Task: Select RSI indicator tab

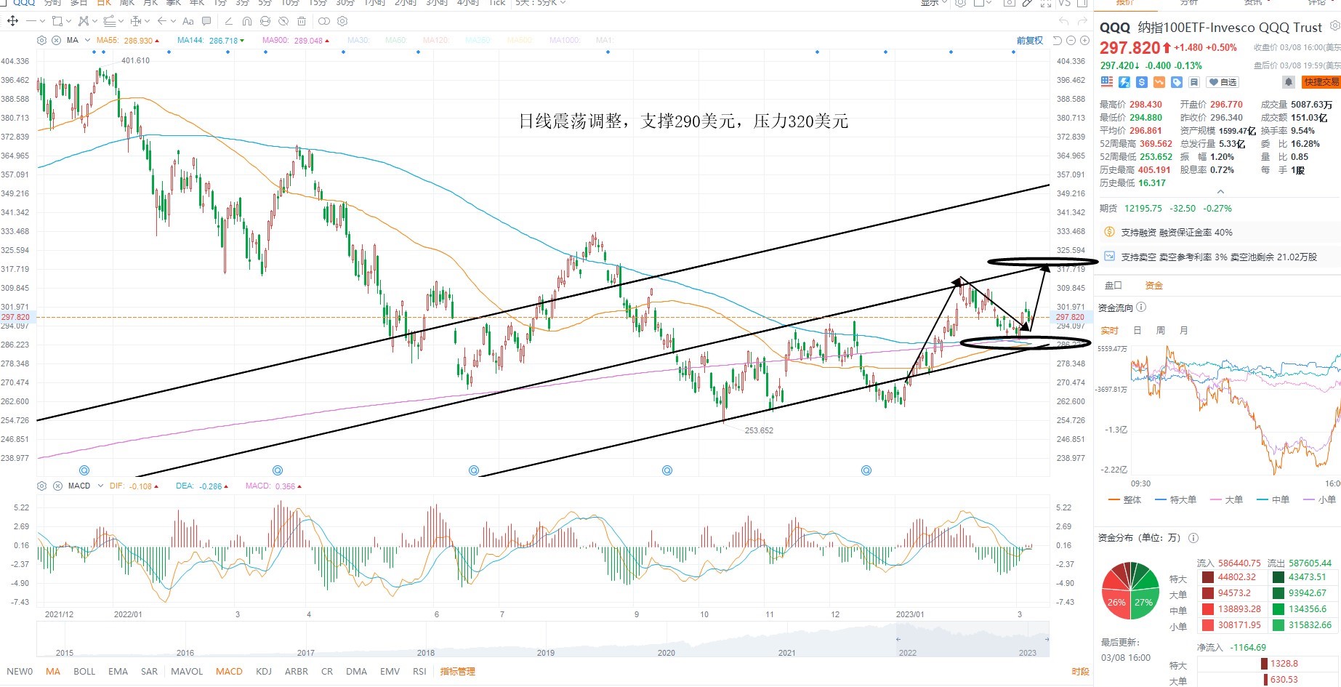Action: (x=419, y=672)
